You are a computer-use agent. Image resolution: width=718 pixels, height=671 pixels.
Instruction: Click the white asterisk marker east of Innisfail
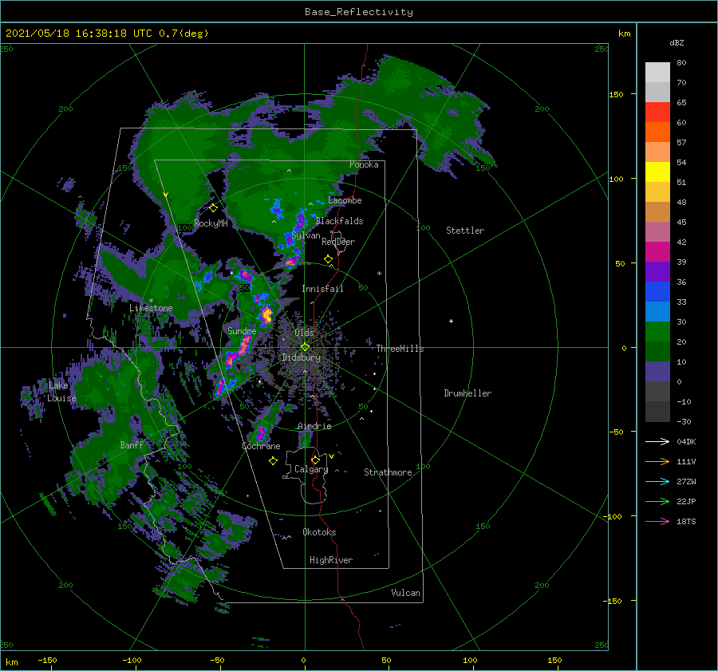tap(379, 274)
